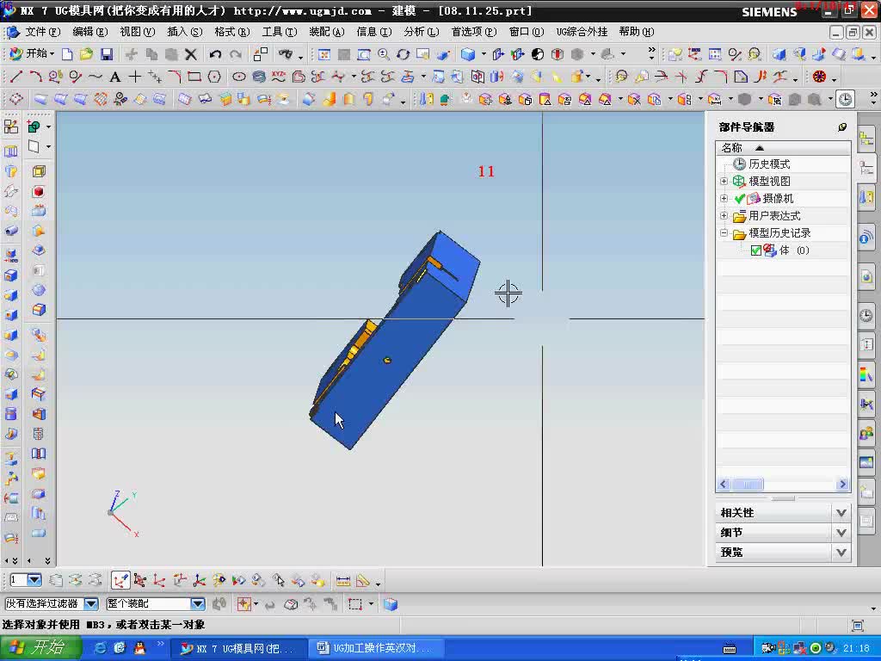Select the Arc curve tool
This screenshot has height=661, width=881.
(35, 76)
